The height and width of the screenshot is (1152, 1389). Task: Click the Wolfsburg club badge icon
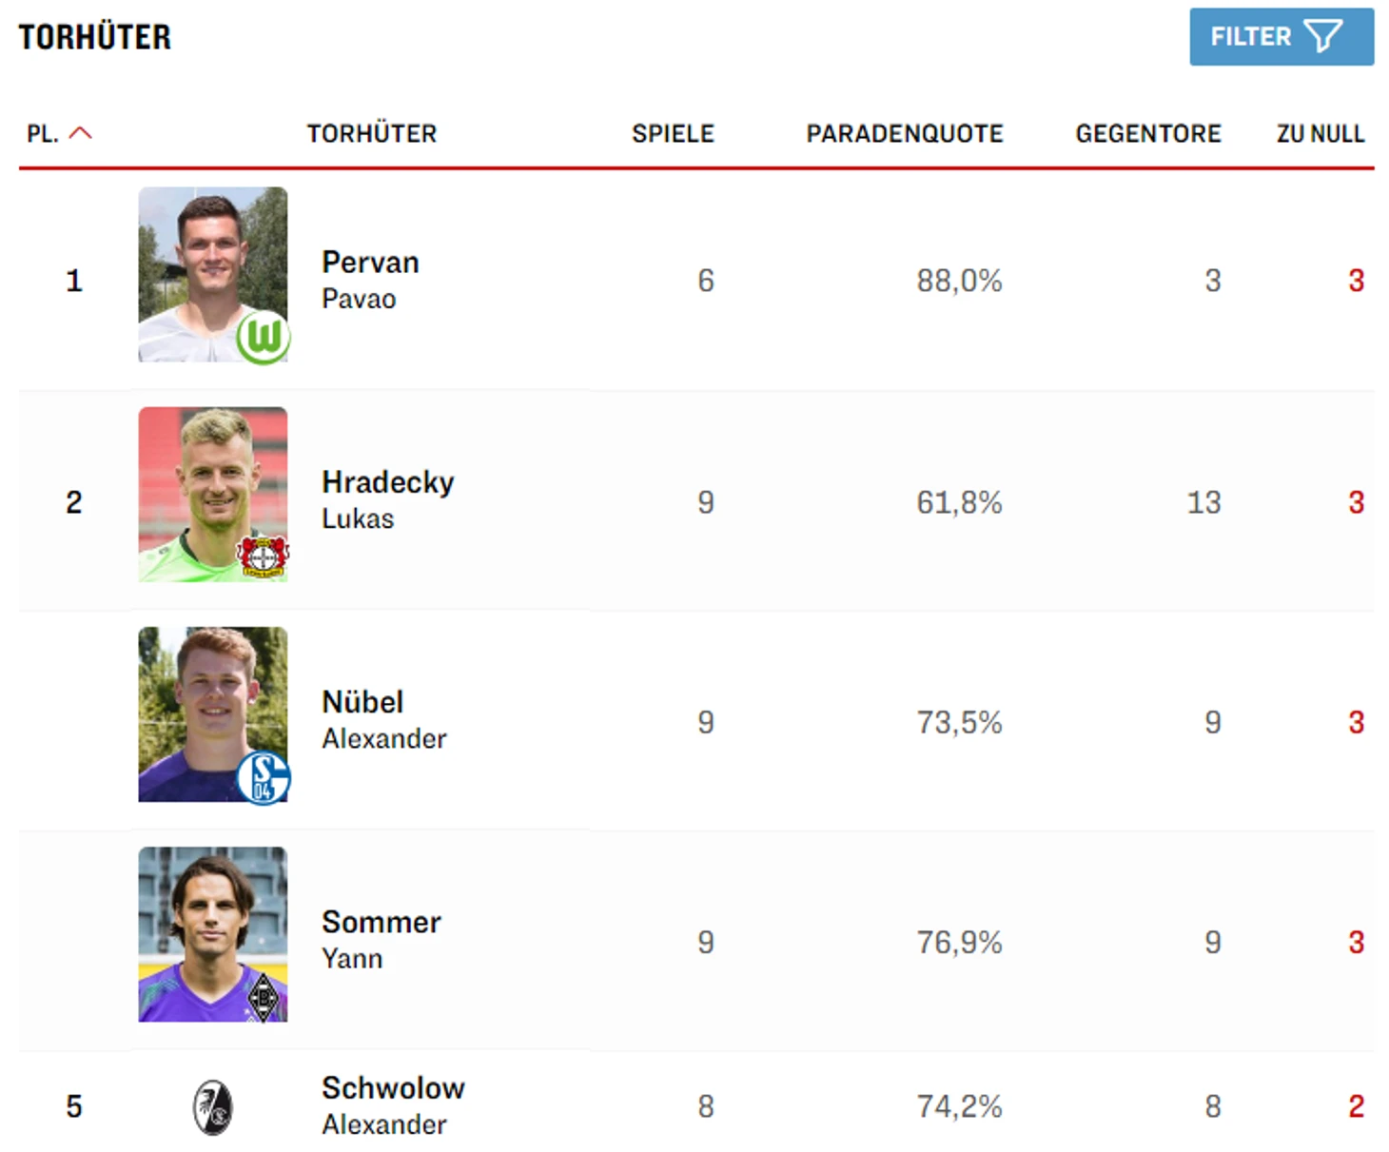point(264,337)
